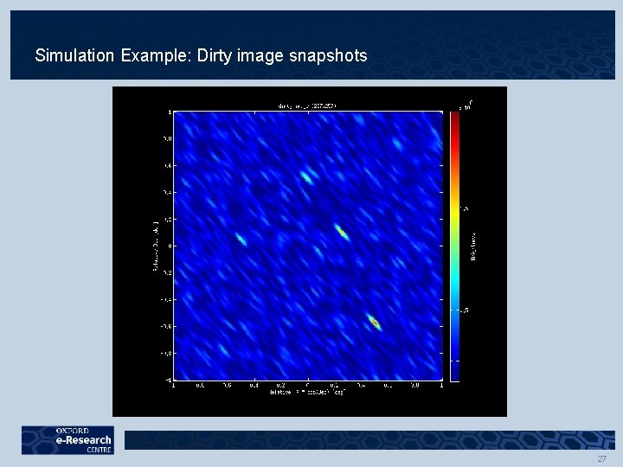Click the x-axis label below the plot
This screenshot has height=467, width=623.
point(308,392)
